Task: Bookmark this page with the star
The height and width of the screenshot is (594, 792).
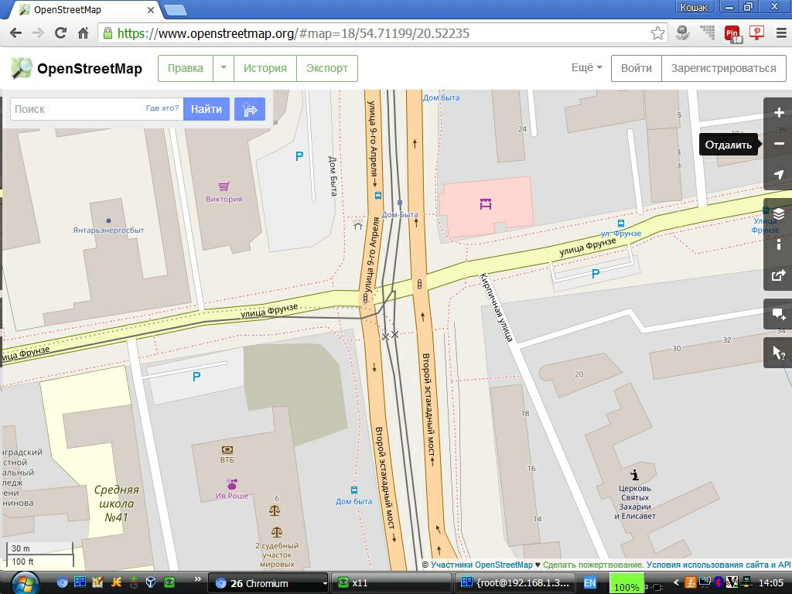Action: (657, 33)
